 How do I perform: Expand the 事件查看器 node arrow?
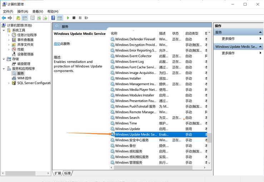pos(9,40)
